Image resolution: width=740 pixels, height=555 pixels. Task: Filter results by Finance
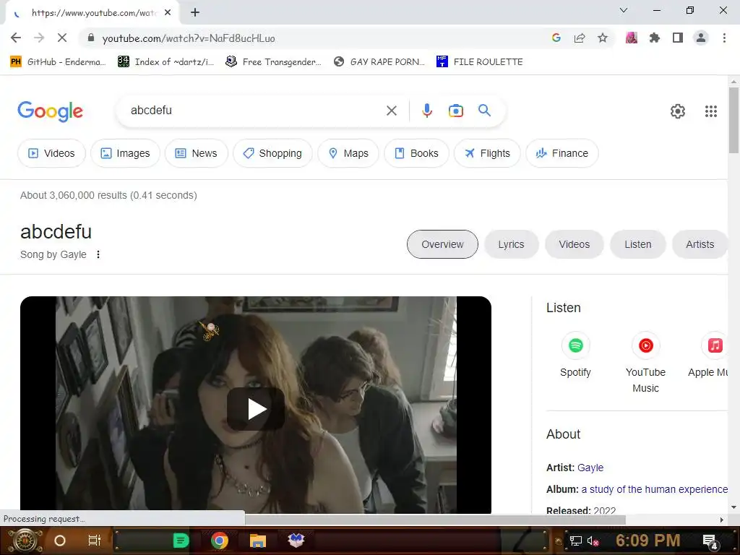coord(562,153)
